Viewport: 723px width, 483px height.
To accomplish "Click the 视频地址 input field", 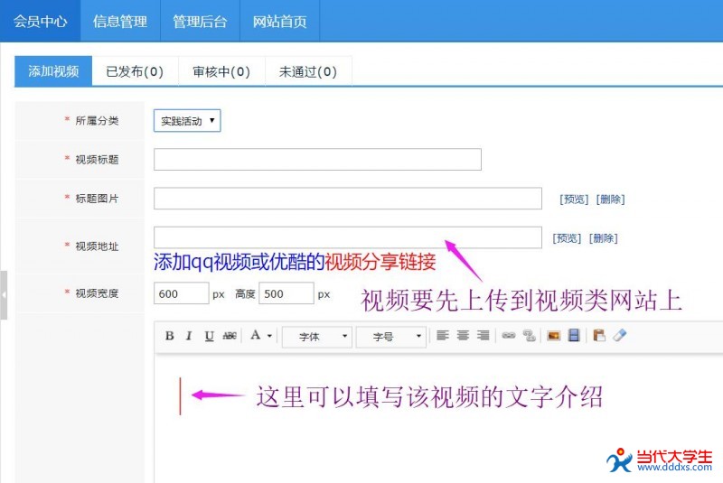I will click(348, 237).
